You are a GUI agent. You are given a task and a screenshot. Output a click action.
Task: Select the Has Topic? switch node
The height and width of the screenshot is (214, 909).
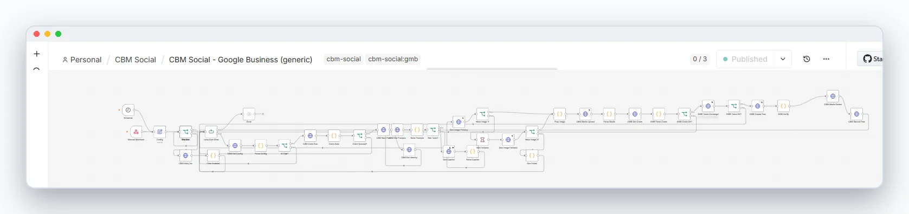433,130
